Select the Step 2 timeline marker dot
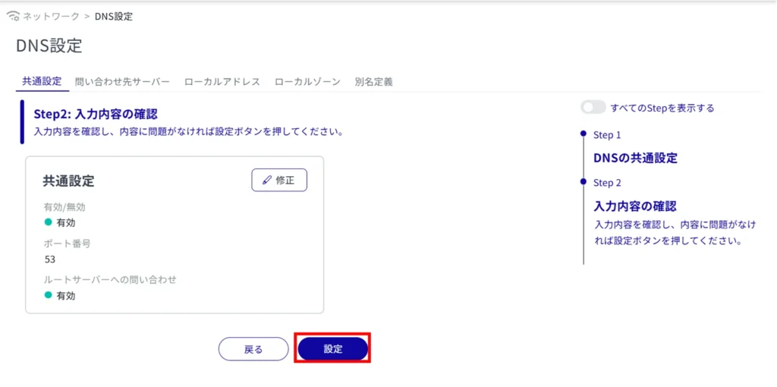Image resolution: width=777 pixels, height=387 pixels. pyautogui.click(x=583, y=182)
